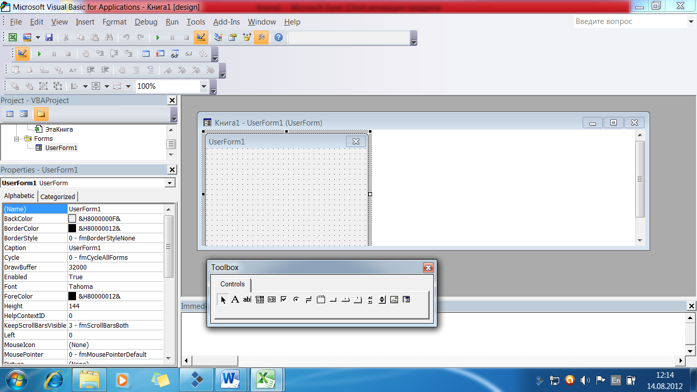Viewport: 697px width, 392px height.
Task: Open the Immediate Window on the Debug toolbar
Action: click(x=160, y=54)
